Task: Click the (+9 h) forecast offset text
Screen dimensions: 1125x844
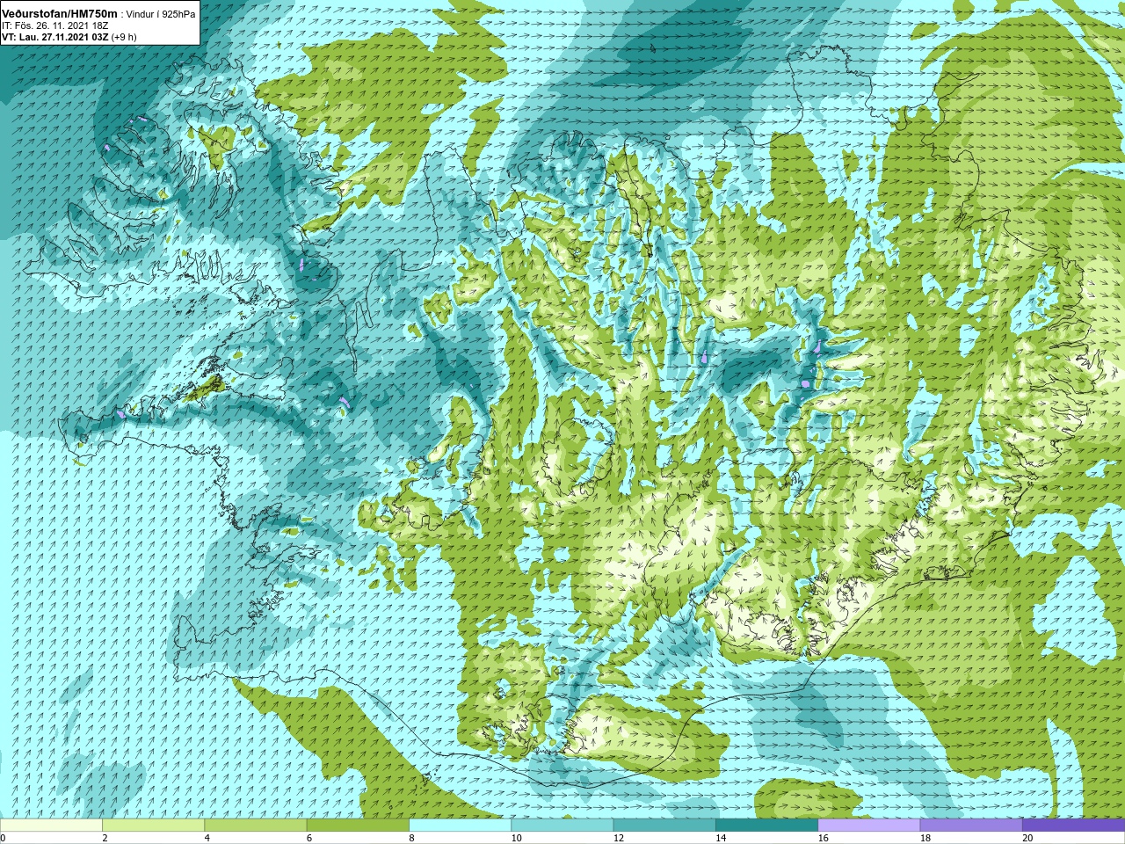Action: (122, 37)
